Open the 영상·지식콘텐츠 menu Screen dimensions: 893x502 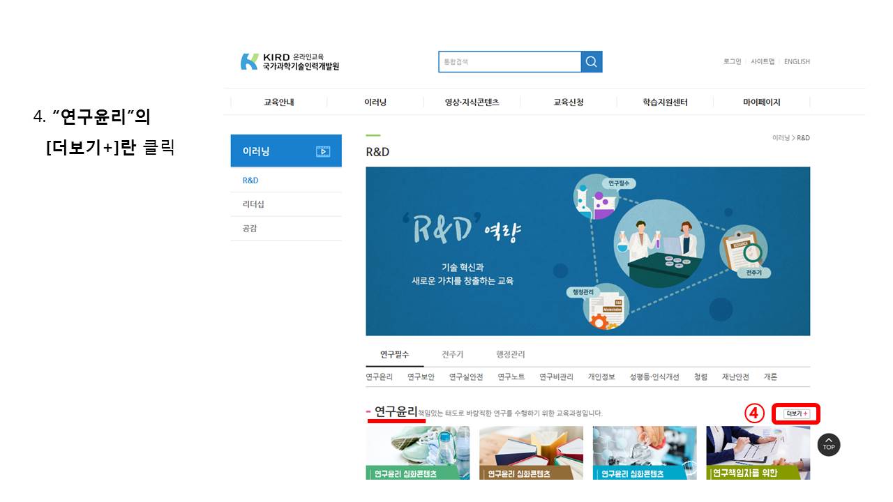[x=472, y=102]
